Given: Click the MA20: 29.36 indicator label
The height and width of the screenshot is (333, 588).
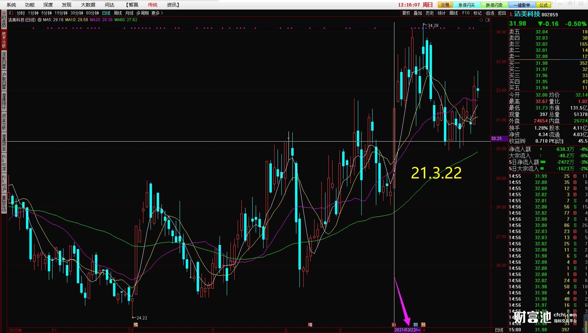Looking at the screenshot, I should coord(101,20).
